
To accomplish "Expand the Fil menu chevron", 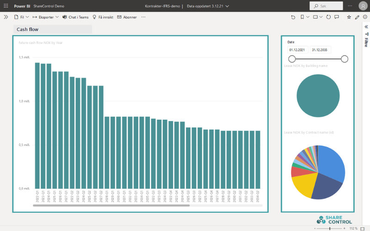I will 27,17.
